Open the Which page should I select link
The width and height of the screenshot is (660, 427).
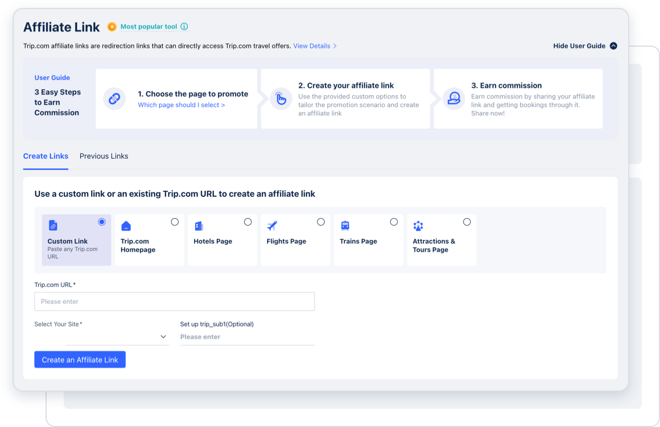(181, 105)
